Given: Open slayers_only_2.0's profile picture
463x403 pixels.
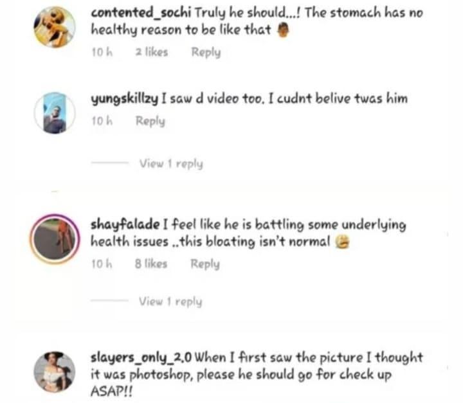Looking at the screenshot, I should (x=55, y=372).
